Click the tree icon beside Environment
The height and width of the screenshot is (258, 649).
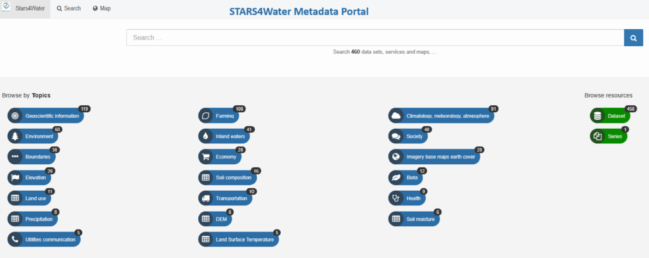15,136
